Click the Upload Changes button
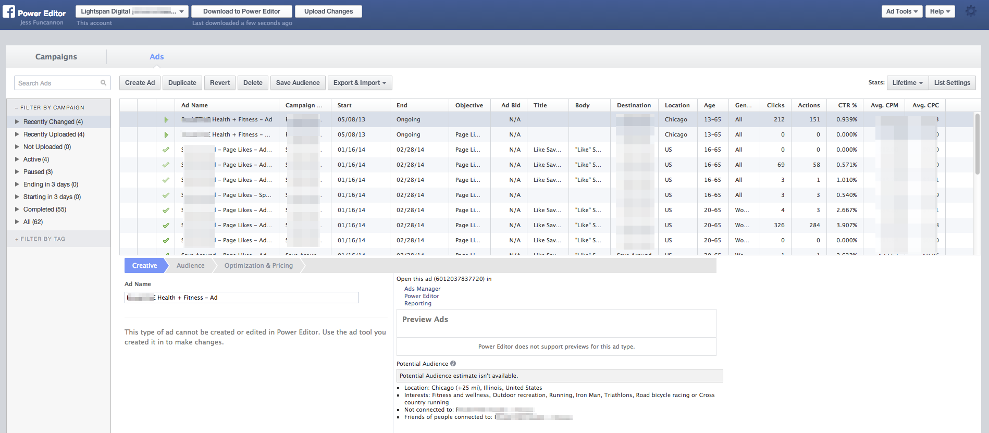The image size is (989, 433). (329, 11)
